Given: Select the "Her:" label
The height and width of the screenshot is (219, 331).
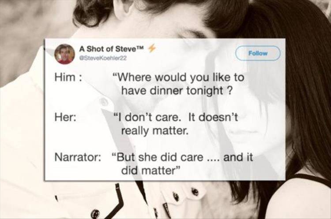Looking at the screenshot, I should (66, 117).
